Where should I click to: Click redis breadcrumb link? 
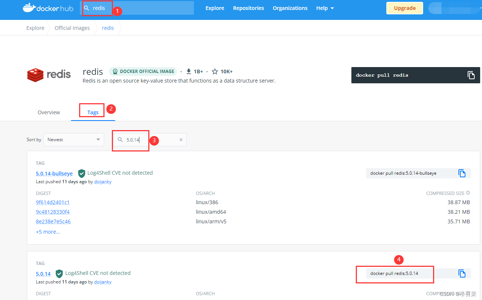click(108, 28)
